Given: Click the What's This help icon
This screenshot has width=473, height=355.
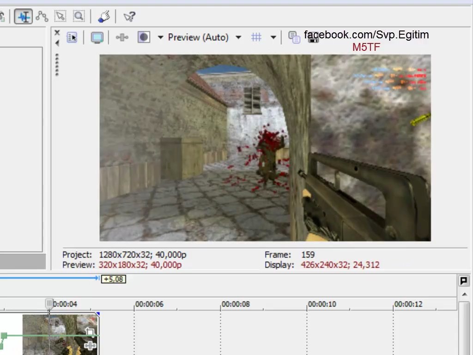Looking at the screenshot, I should click(x=129, y=17).
